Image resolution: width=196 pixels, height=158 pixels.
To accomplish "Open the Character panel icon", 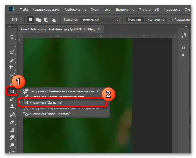I will coord(184,47).
